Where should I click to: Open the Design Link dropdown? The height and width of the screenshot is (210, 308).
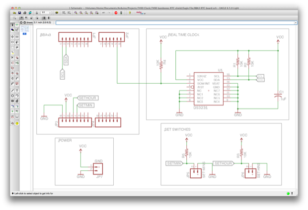141,13
